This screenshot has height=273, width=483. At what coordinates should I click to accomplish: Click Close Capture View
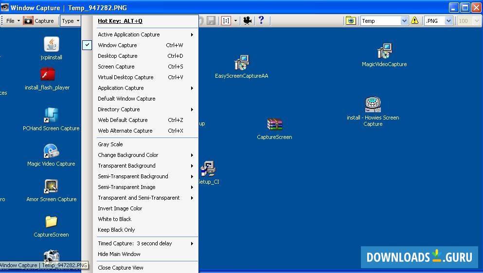click(146, 268)
